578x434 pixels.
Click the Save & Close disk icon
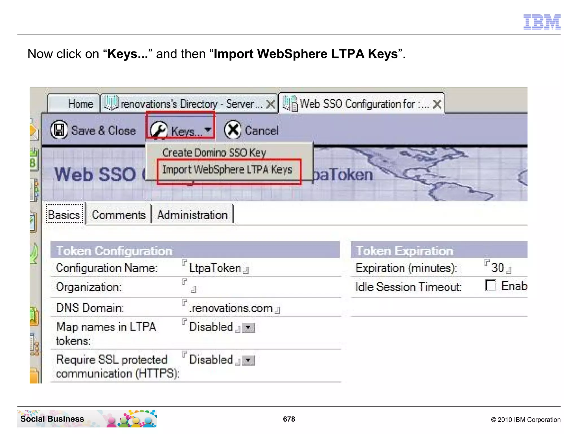(59, 130)
